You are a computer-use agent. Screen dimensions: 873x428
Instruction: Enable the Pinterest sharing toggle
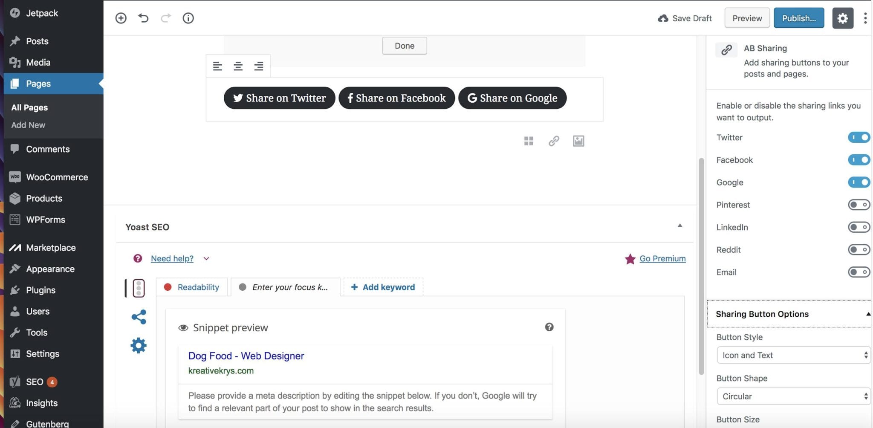859,205
